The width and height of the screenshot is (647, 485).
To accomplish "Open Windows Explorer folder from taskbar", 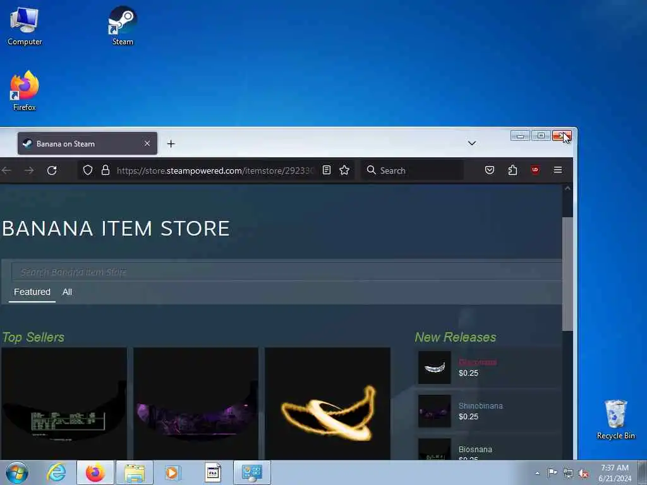I will pyautogui.click(x=135, y=472).
